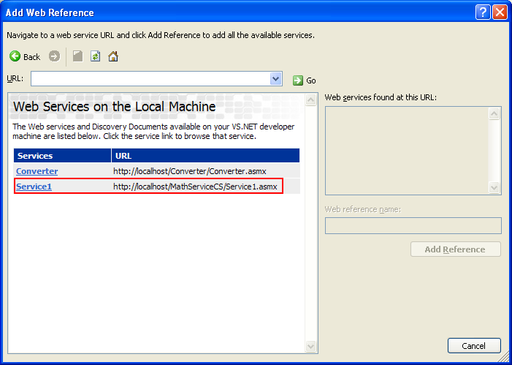
Task: Close the Add Web Reference dialog
Action: tap(500, 12)
